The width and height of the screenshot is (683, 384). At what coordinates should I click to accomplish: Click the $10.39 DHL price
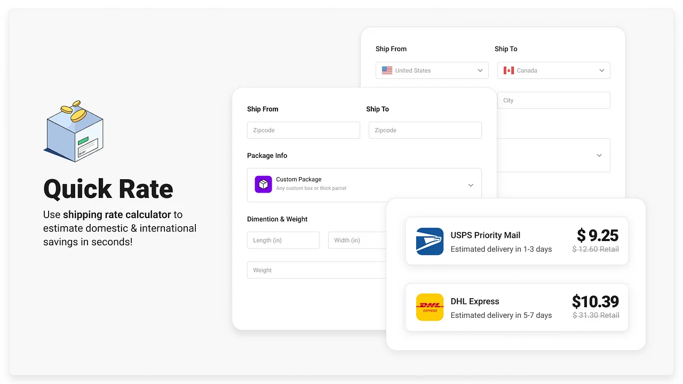coord(595,301)
